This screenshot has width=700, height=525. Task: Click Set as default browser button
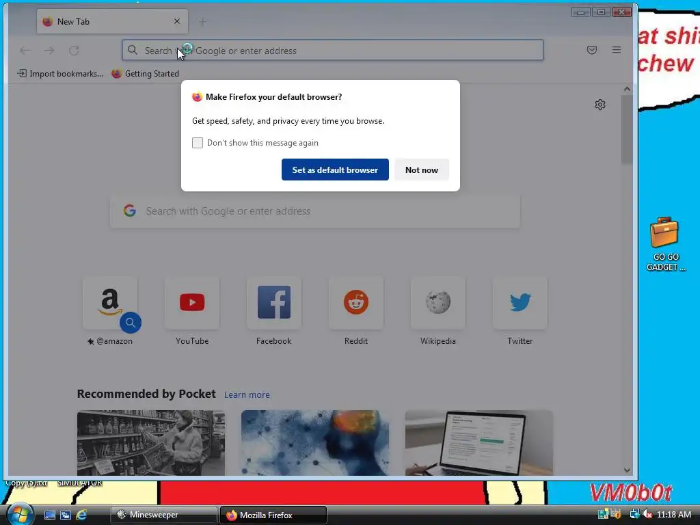[335, 170]
